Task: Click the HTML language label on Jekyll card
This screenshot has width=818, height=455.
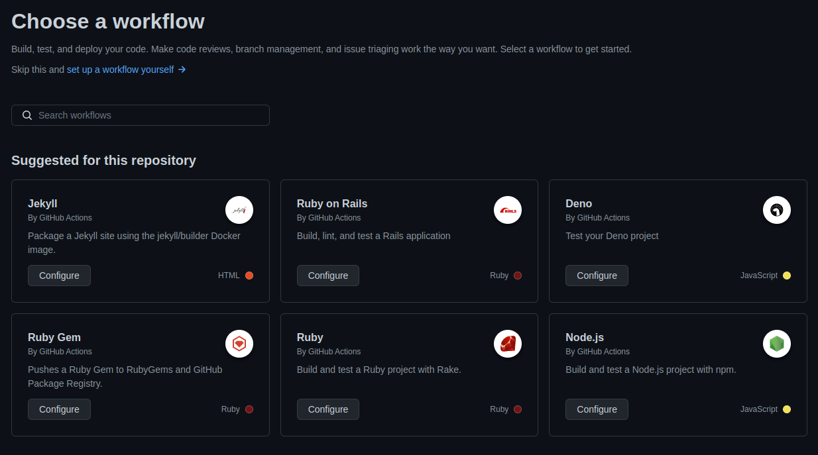Action: (x=229, y=276)
